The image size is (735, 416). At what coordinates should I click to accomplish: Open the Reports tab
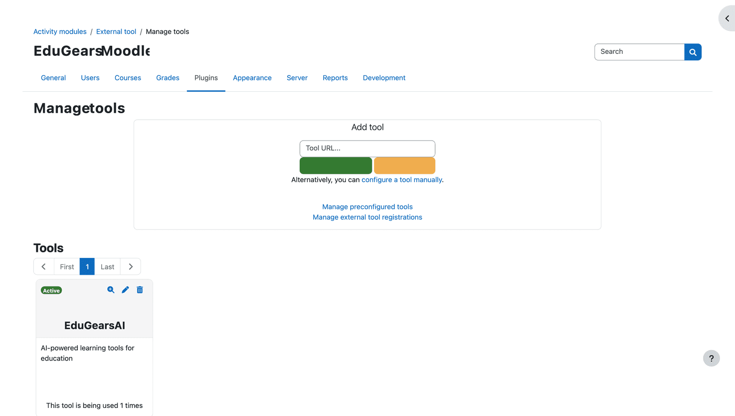pos(335,78)
